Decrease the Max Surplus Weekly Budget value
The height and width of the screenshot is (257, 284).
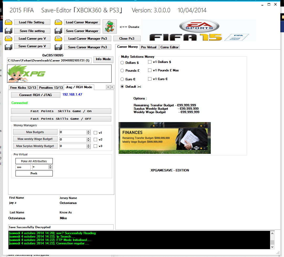[88, 147]
